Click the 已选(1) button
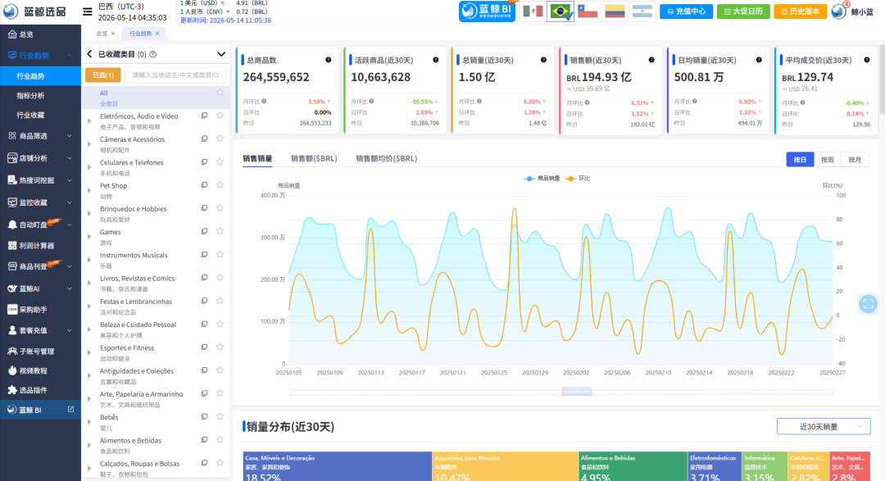The image size is (885, 481). pyautogui.click(x=102, y=75)
